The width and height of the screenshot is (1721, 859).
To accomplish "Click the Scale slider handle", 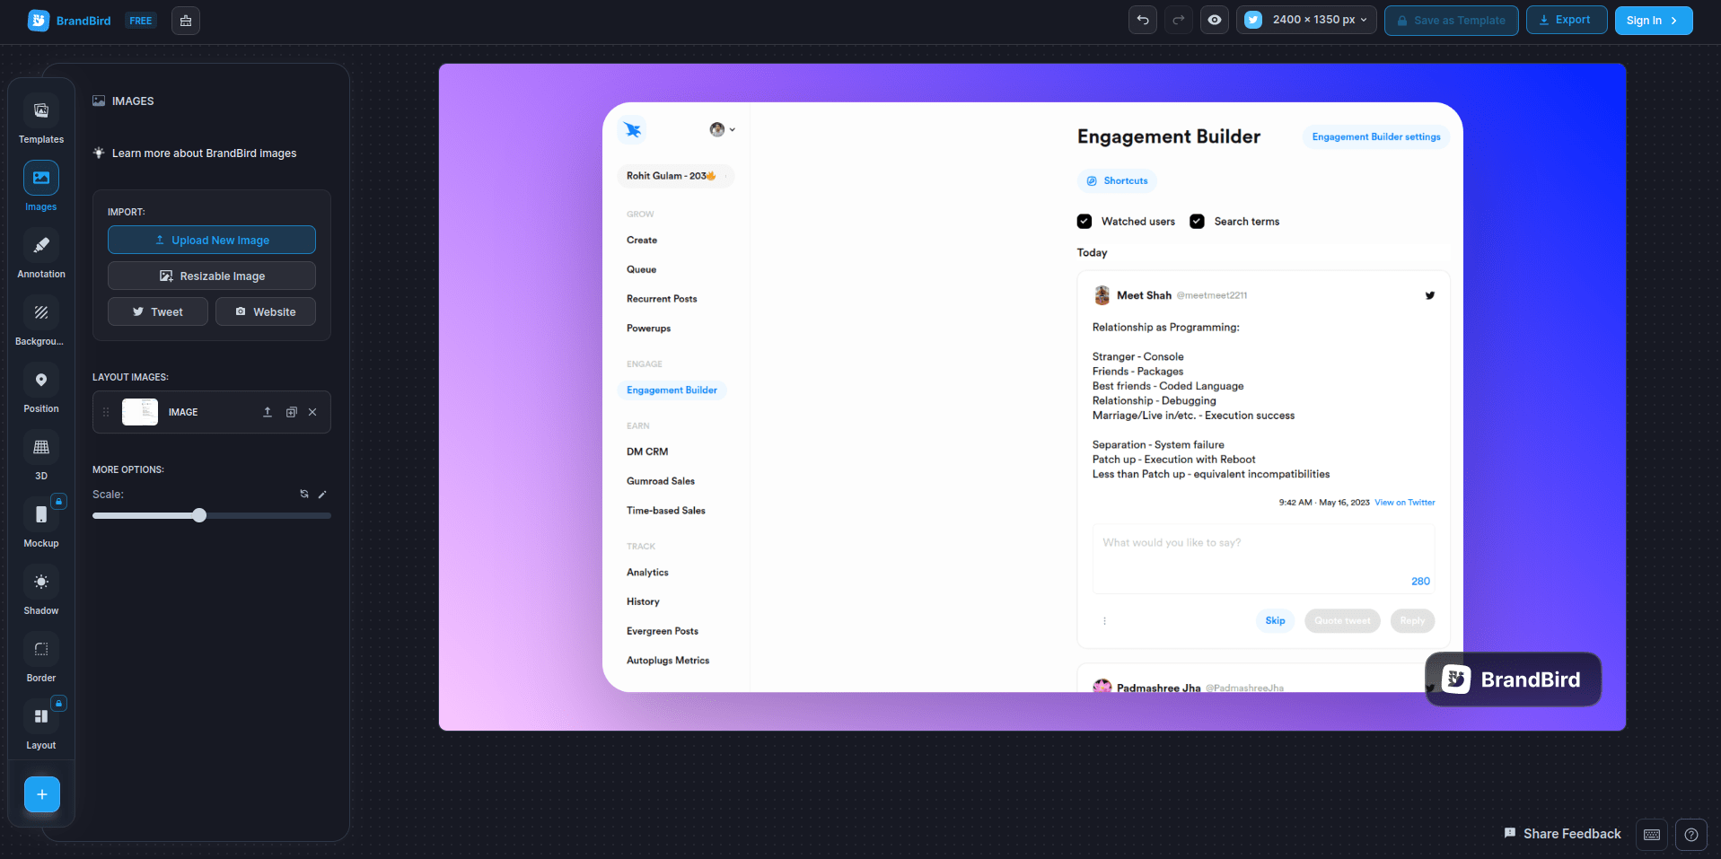I will click(x=198, y=515).
